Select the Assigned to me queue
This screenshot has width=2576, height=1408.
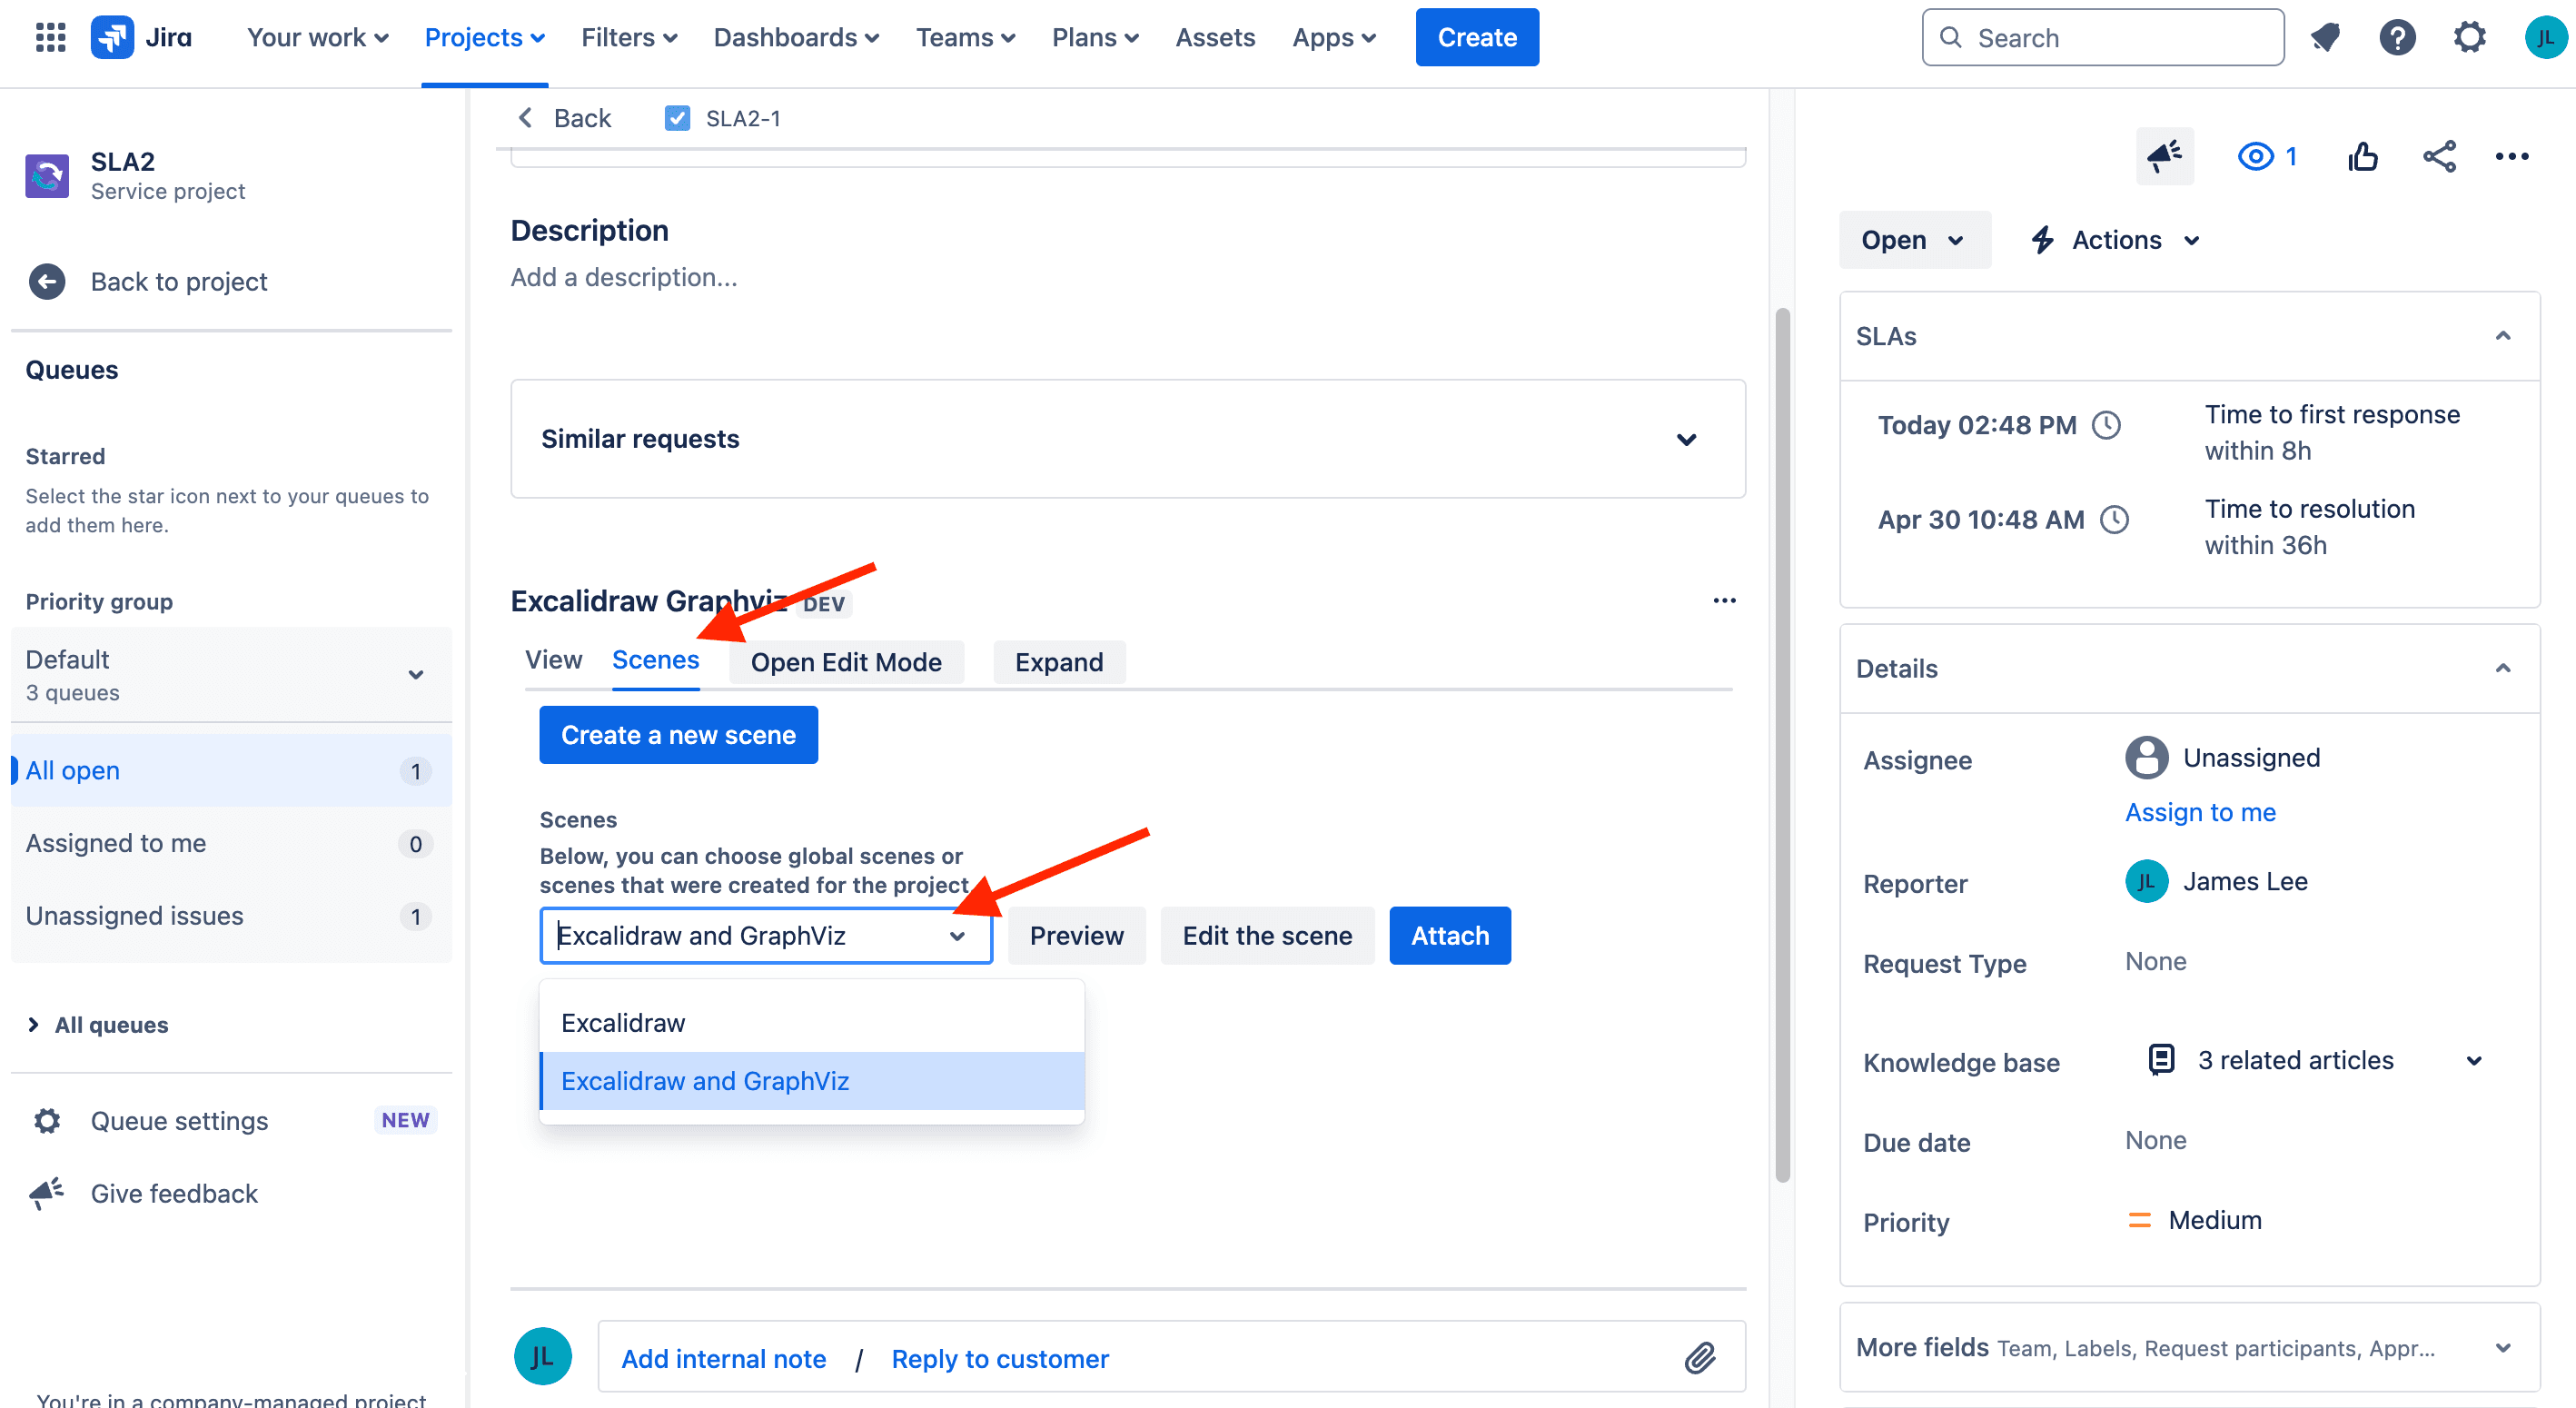pos(231,843)
